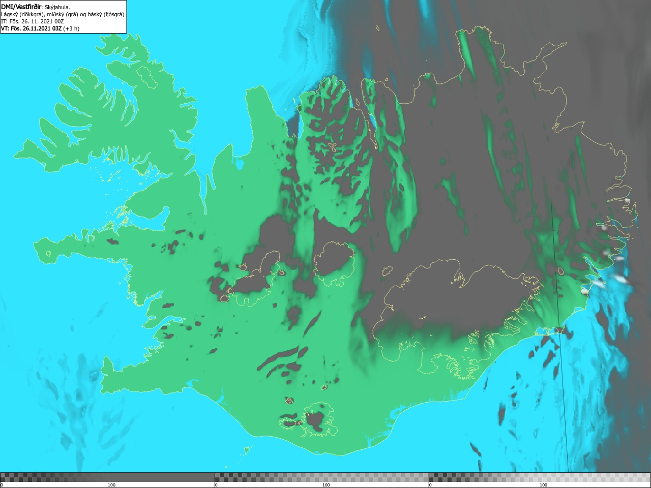
Task: Click the 'VT: Fös. 26.11.2021 03Z (+3 h)' line
Action: click(40, 28)
